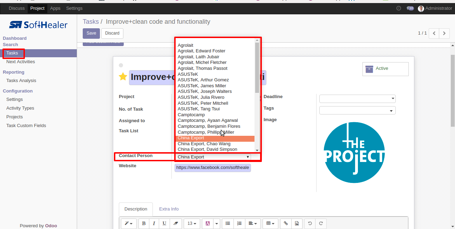Image resolution: width=455 pixels, height=229 pixels.
Task: Apply the recent font color swatch
Action: coord(208,223)
